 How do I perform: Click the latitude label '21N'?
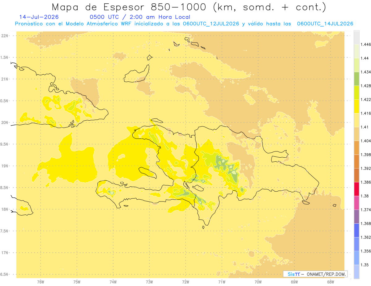[5, 79]
